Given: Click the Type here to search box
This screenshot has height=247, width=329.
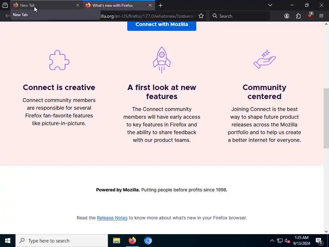Looking at the screenshot, I should coord(62,241).
